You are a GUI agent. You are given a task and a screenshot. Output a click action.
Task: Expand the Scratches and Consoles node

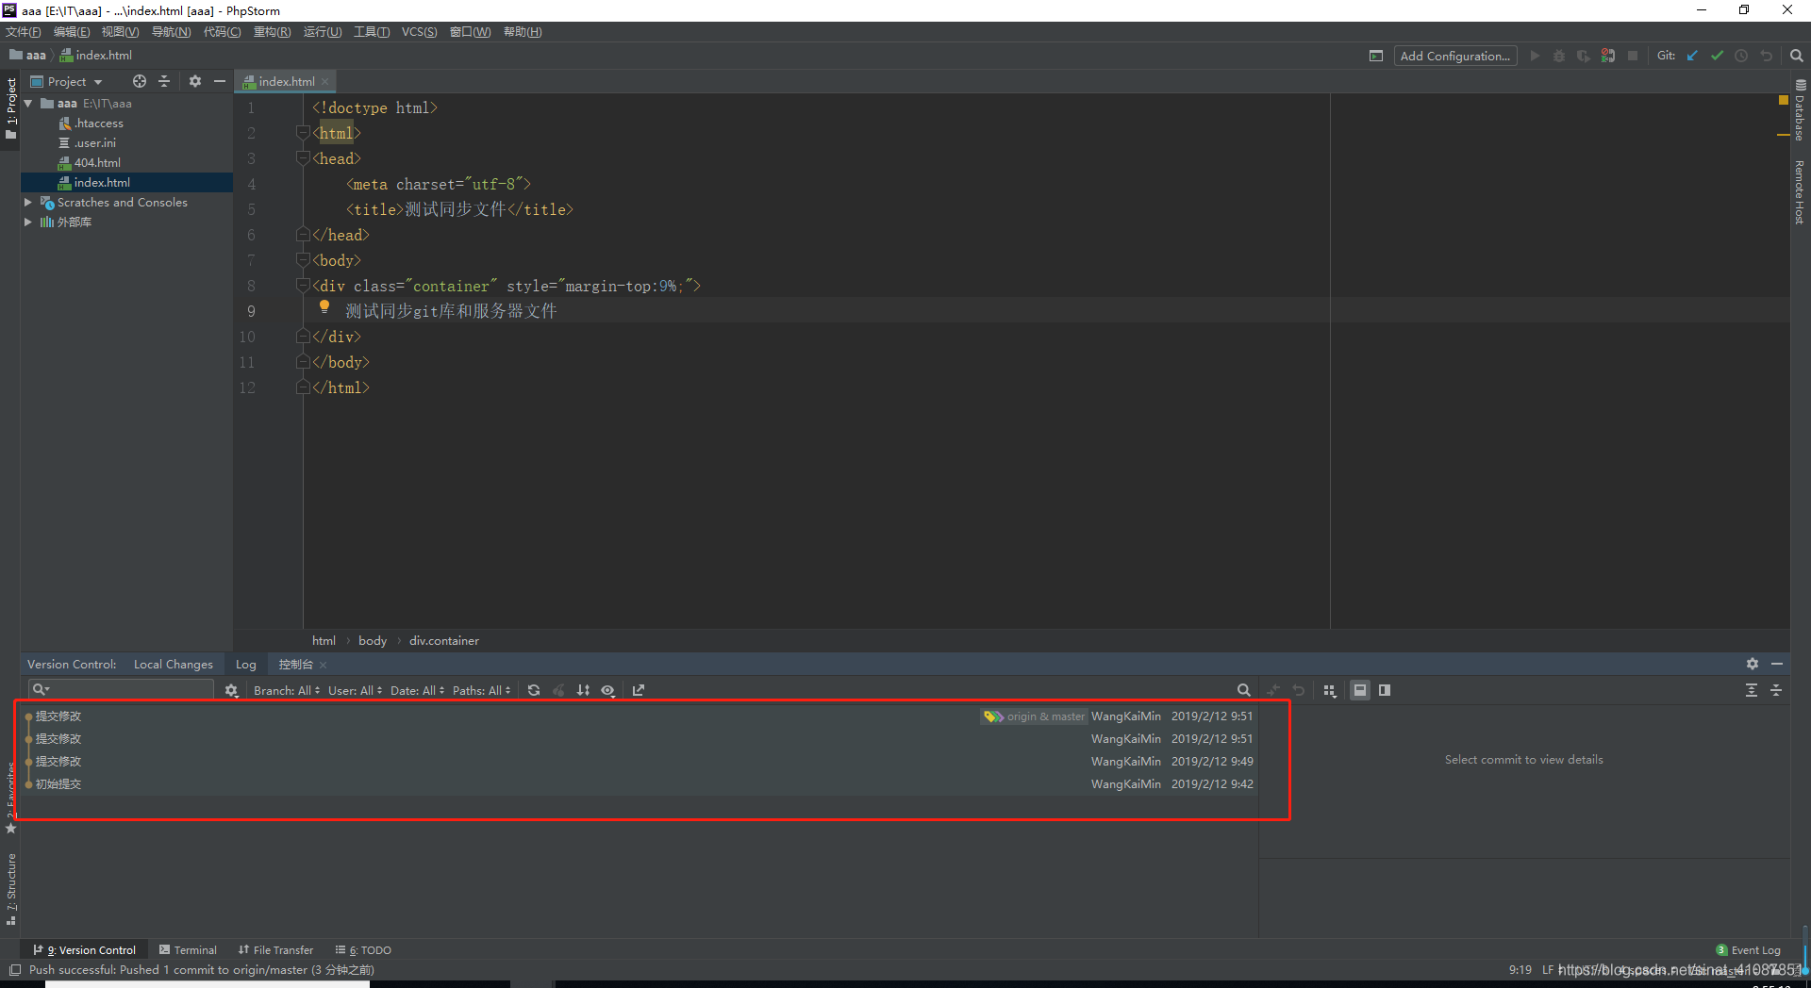click(x=28, y=203)
